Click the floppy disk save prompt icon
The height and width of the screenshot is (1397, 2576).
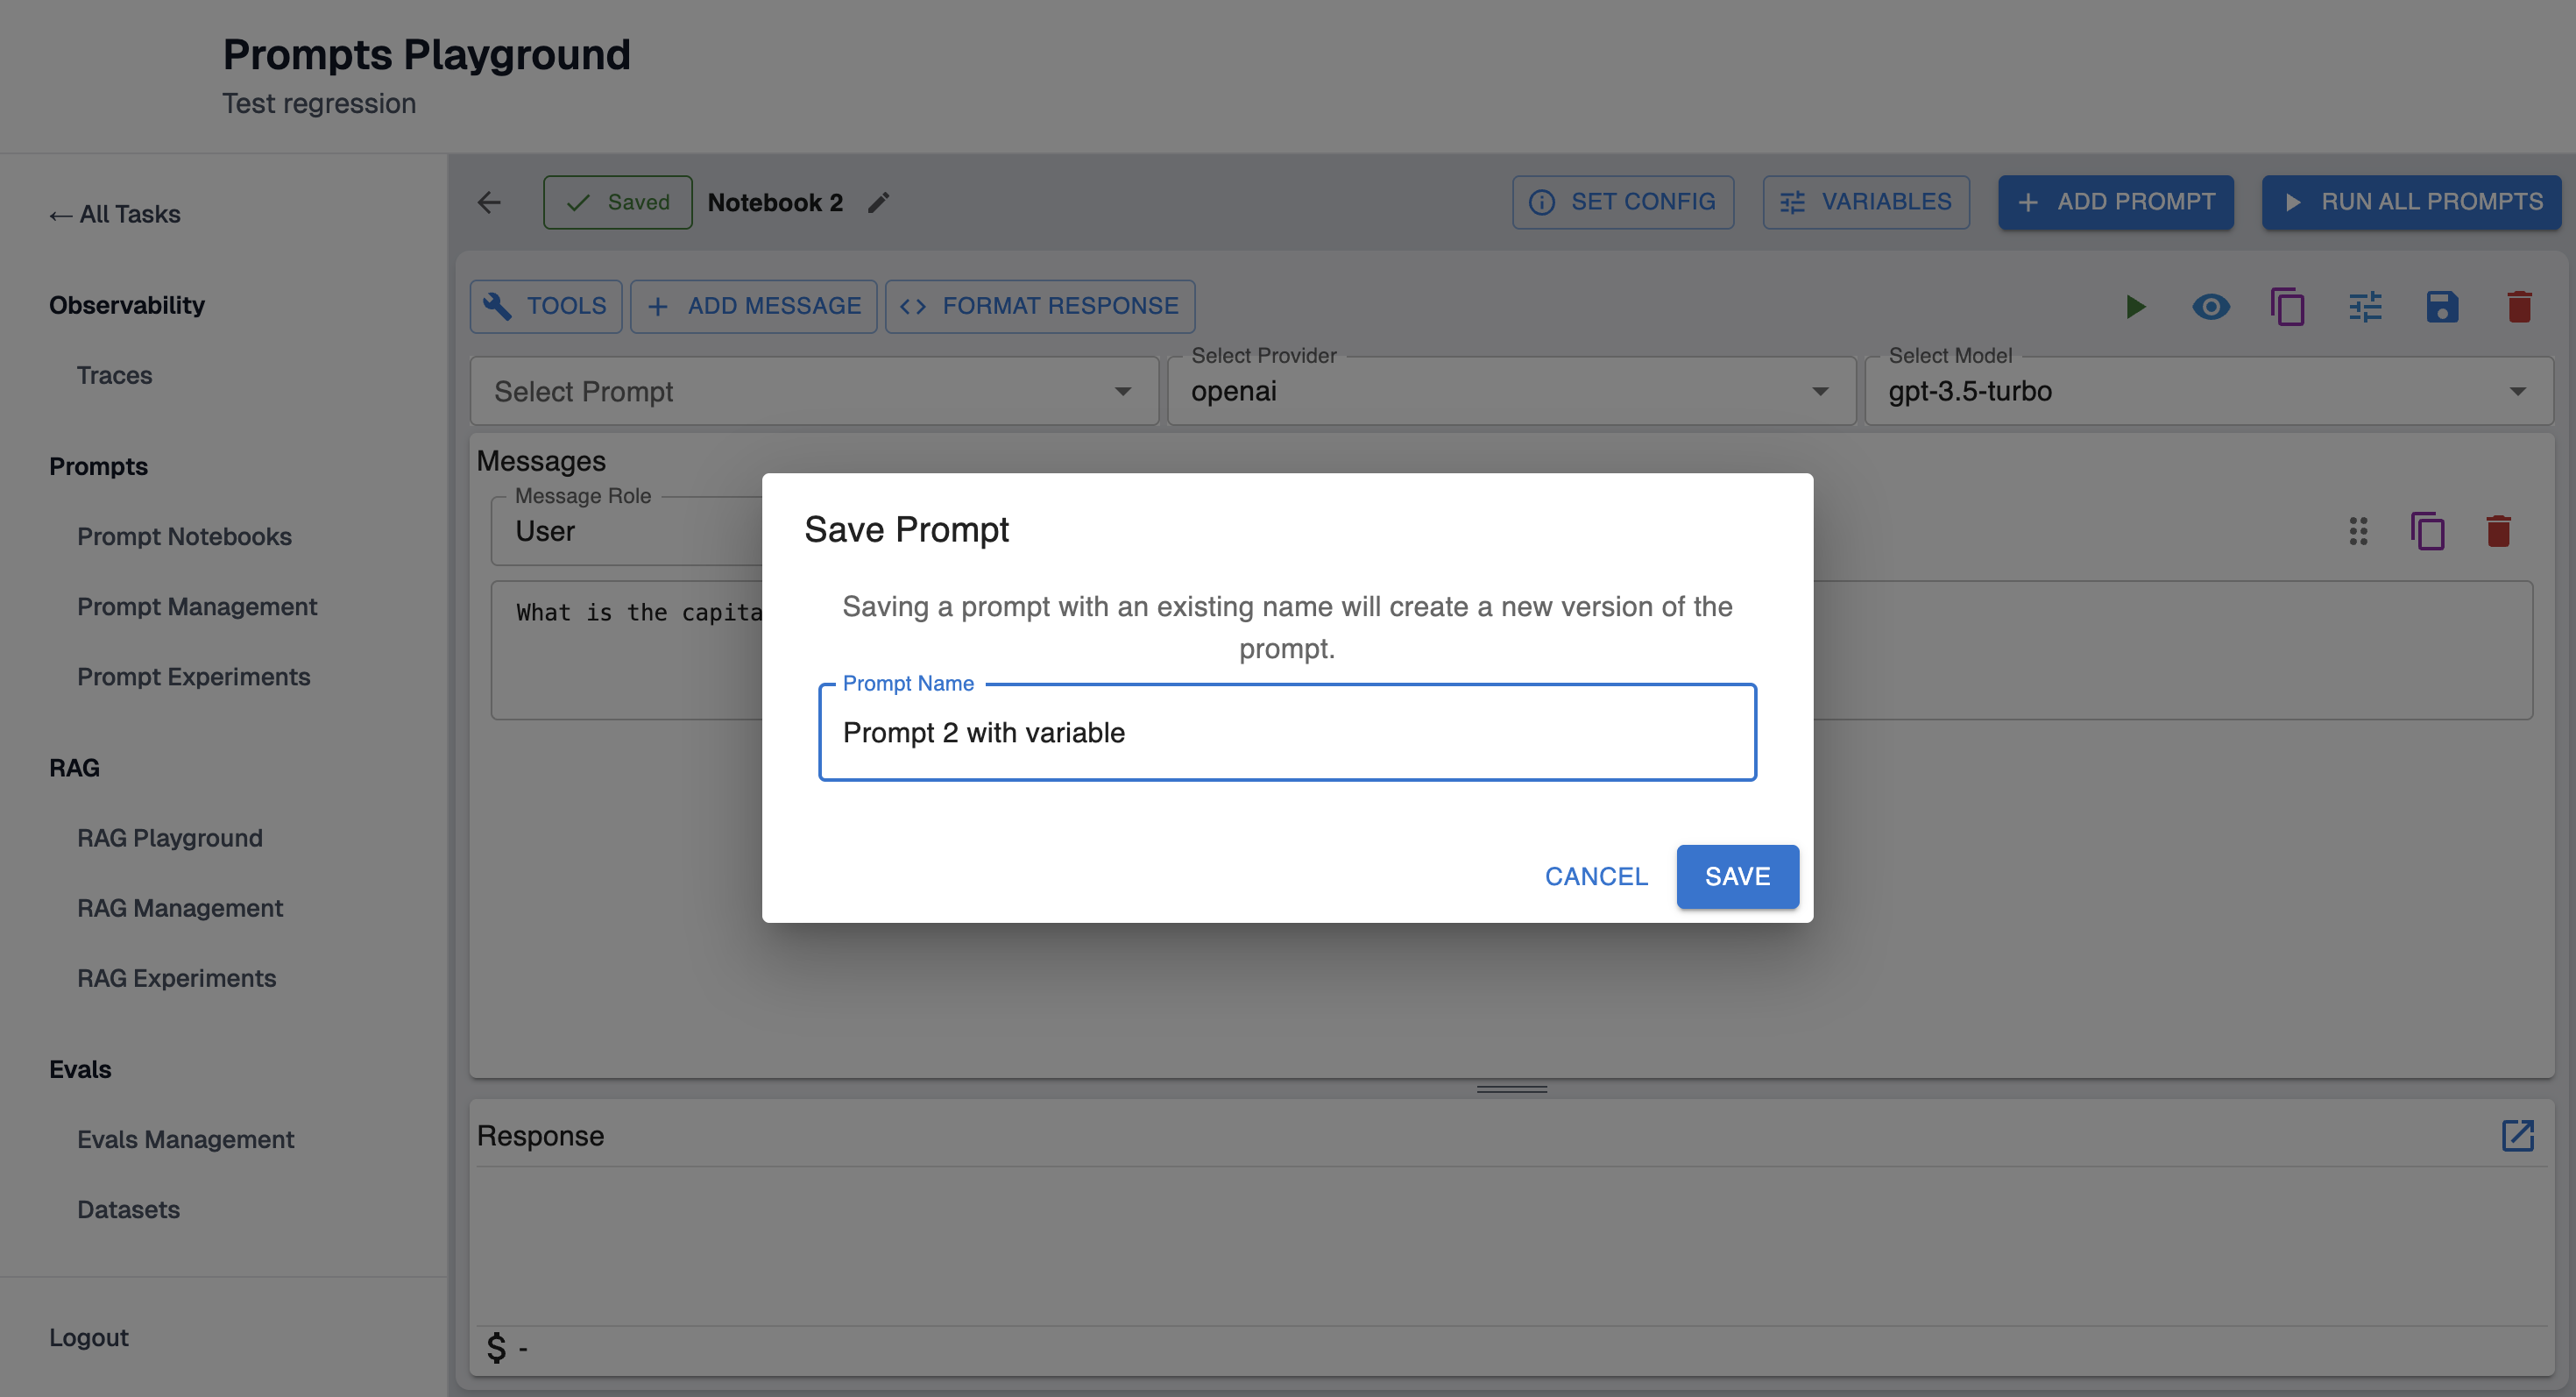[2442, 306]
